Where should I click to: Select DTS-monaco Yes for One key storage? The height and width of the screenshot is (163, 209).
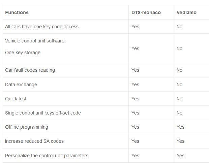point(135,48)
